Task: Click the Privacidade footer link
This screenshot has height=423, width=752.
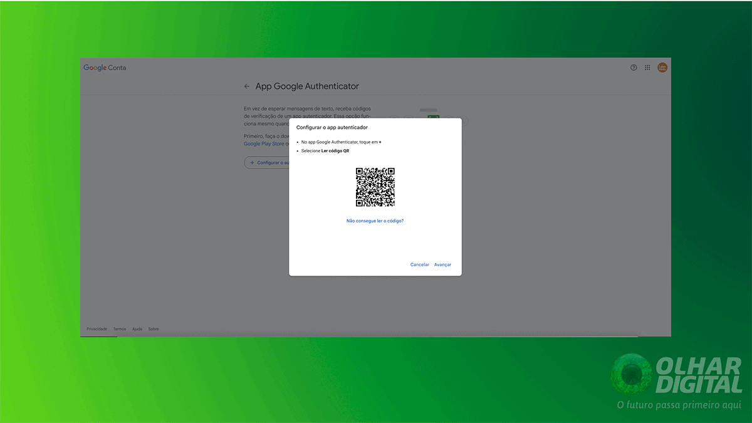Action: (97, 329)
